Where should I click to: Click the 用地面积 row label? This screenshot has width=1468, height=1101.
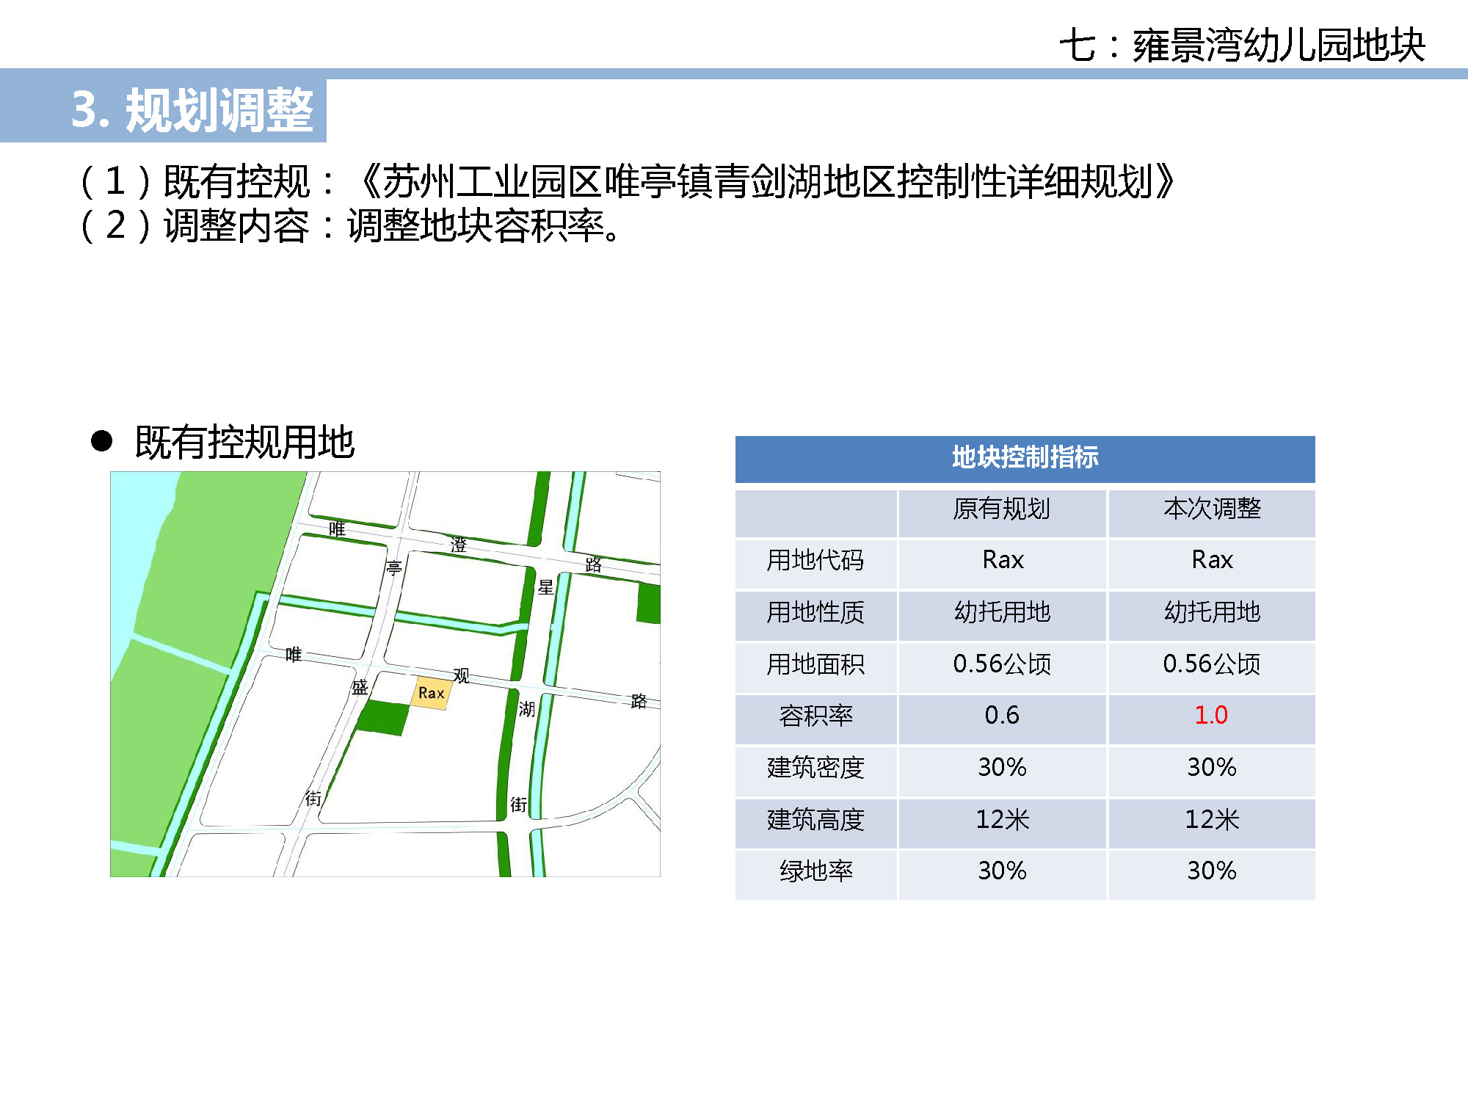click(815, 664)
